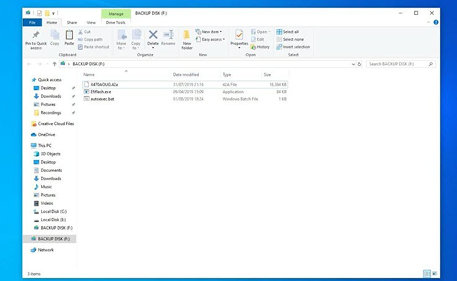Viewport: 457px width, 281px height.
Task: Click the Rename icon
Action: coord(168,35)
